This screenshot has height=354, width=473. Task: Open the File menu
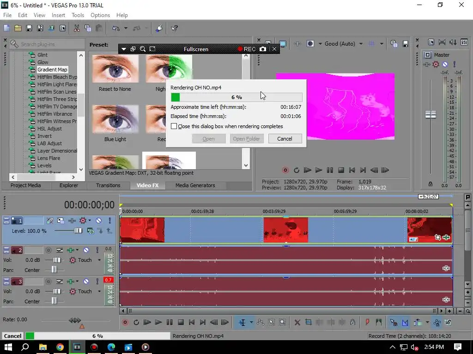click(7, 15)
